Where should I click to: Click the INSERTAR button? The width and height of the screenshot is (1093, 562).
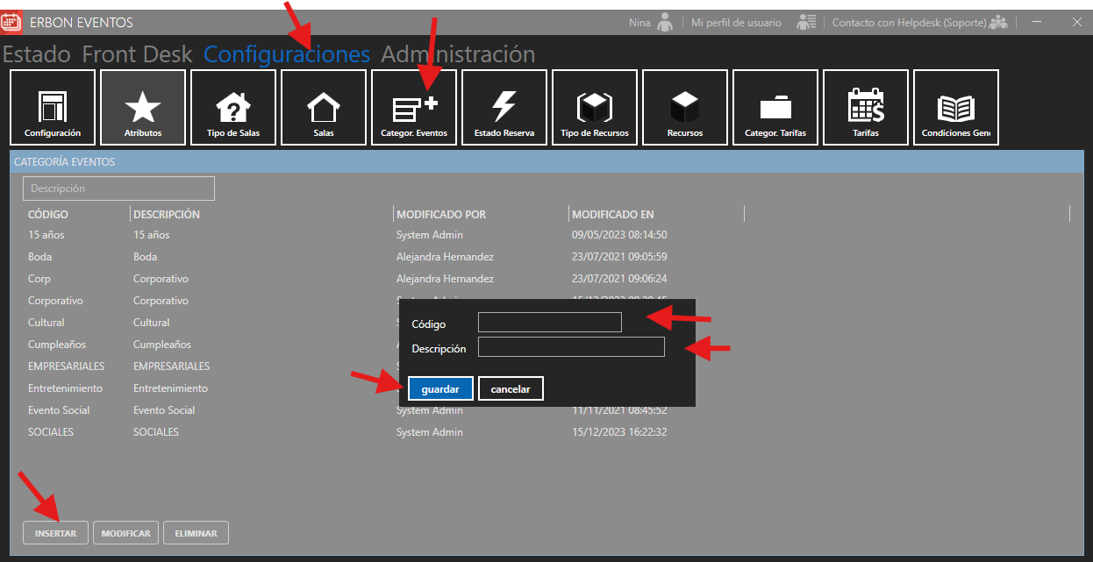click(x=55, y=533)
